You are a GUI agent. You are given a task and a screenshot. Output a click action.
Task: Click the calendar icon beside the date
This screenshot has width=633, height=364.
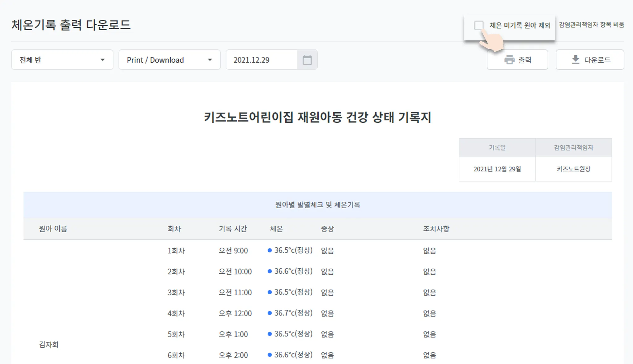(x=307, y=60)
